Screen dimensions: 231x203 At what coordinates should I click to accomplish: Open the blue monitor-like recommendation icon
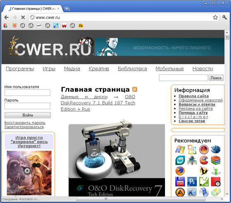point(192,192)
